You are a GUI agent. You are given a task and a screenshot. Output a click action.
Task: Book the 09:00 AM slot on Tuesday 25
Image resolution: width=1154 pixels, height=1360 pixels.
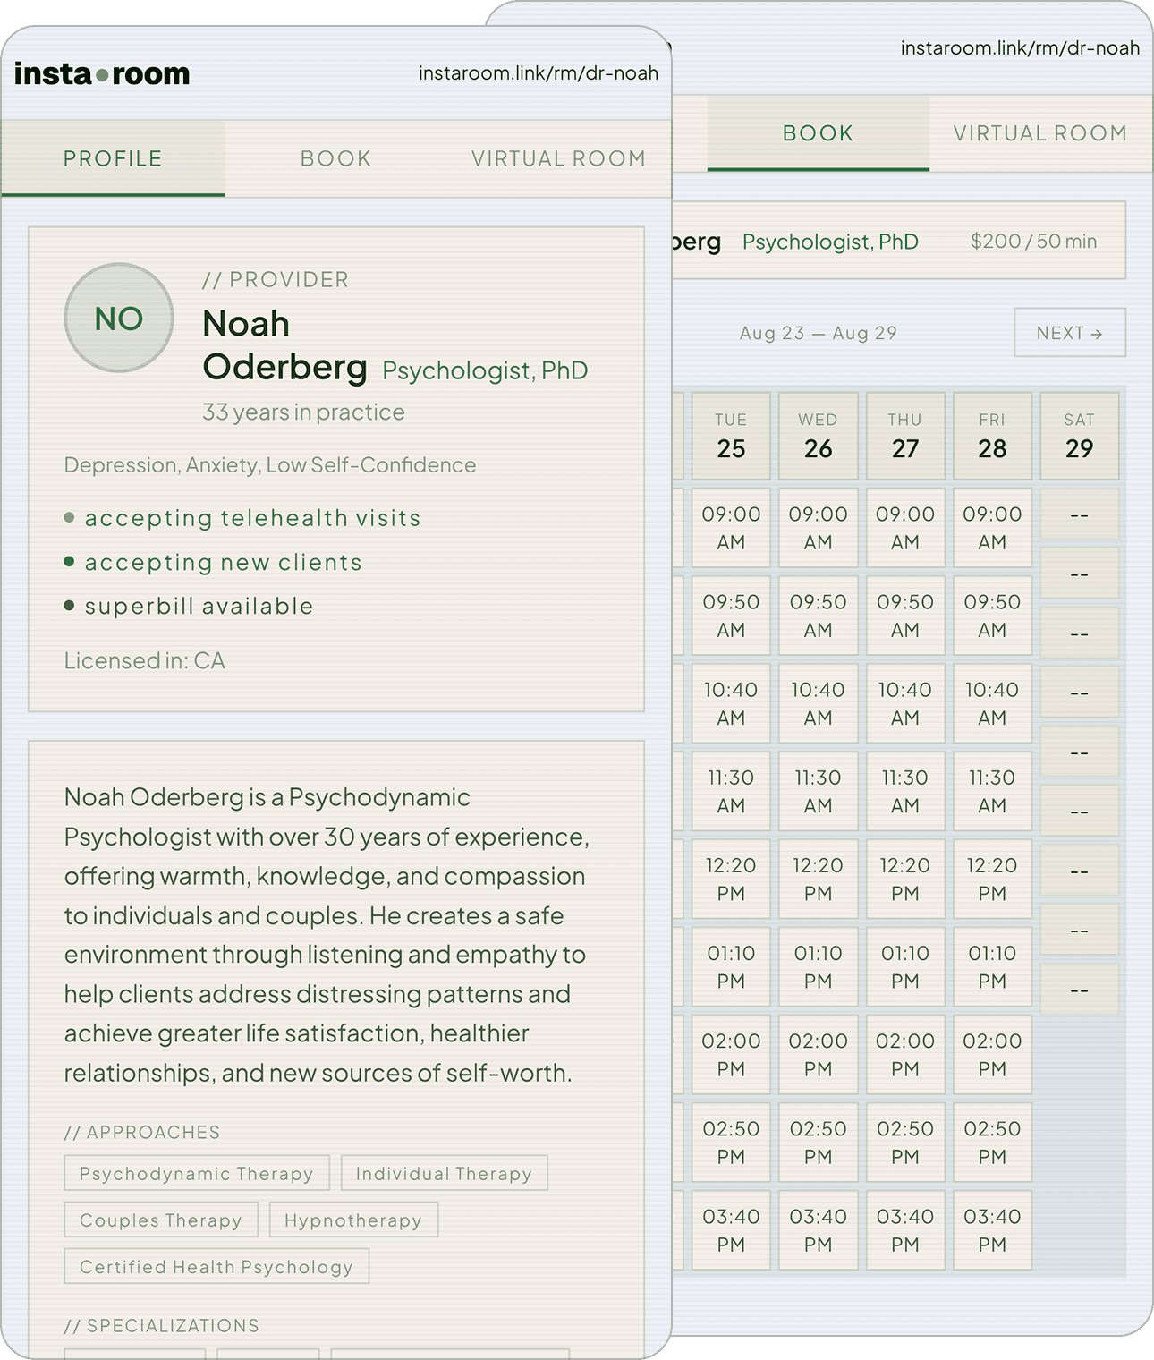[731, 528]
